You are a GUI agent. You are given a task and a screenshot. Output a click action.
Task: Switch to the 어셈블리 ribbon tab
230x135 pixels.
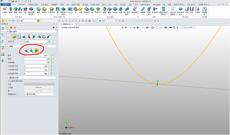[54, 5]
